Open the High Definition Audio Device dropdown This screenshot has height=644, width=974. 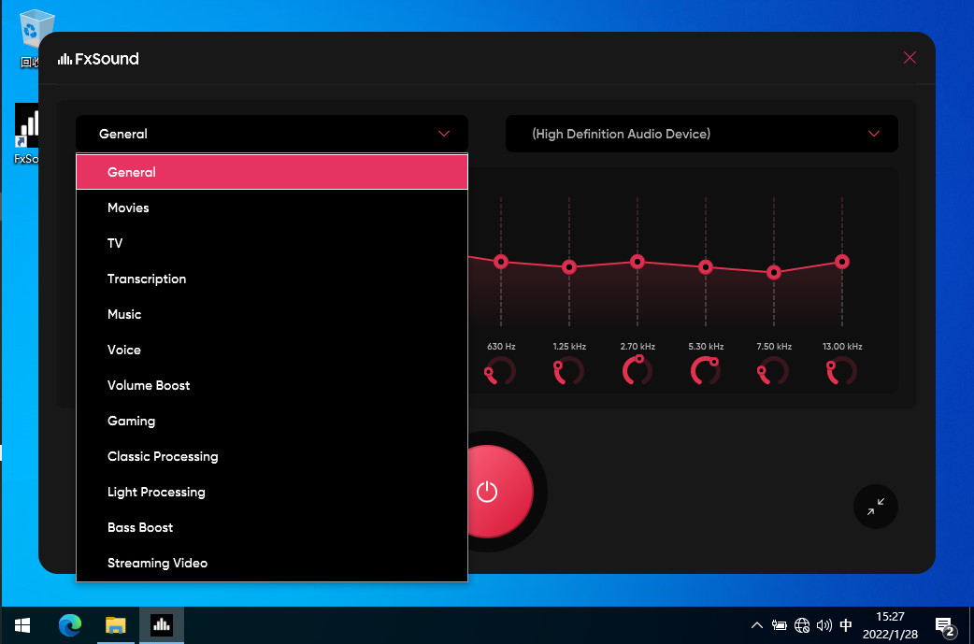[702, 134]
